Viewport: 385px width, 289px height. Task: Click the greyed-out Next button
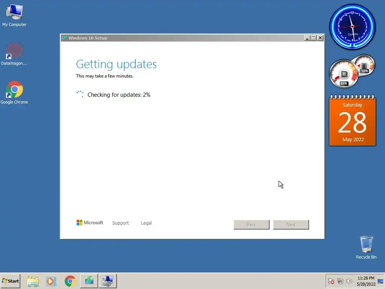(x=291, y=225)
